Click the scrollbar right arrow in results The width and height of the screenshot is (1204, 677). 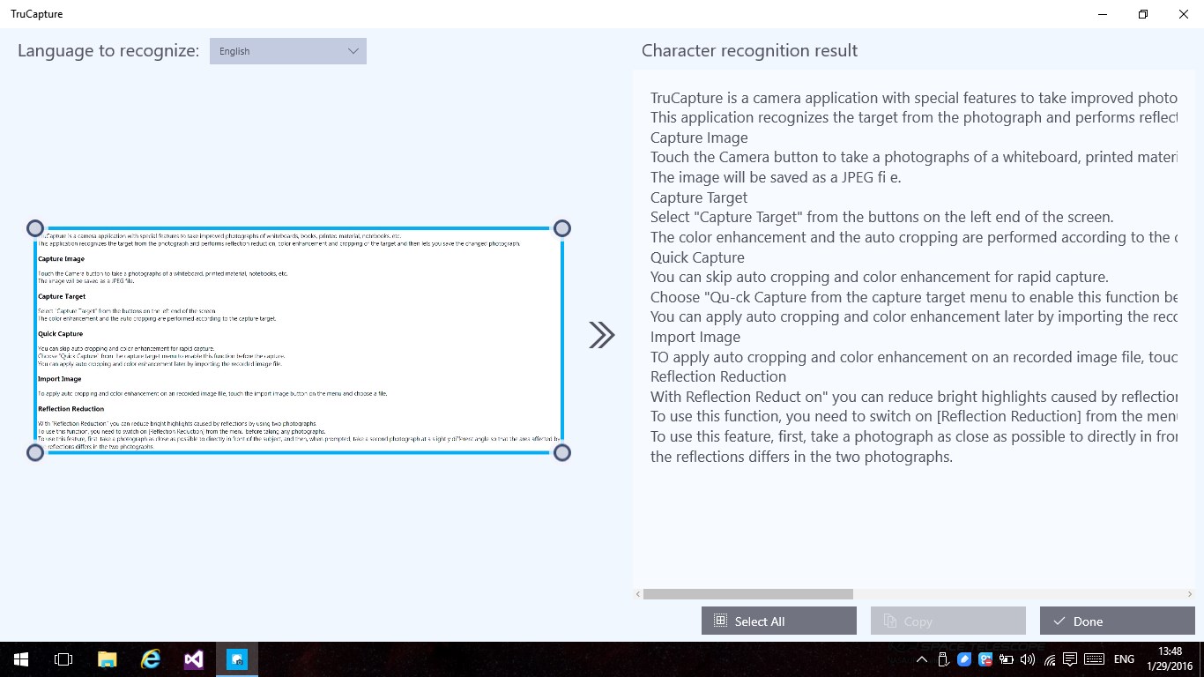pyautogui.click(x=1190, y=594)
